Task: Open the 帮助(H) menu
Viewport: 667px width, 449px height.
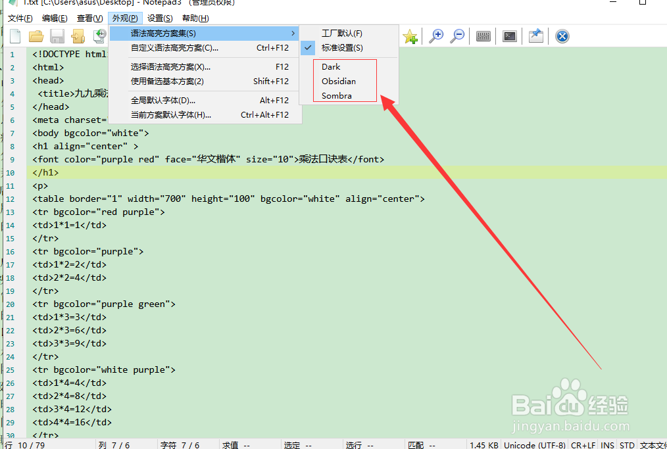Action: [195, 18]
